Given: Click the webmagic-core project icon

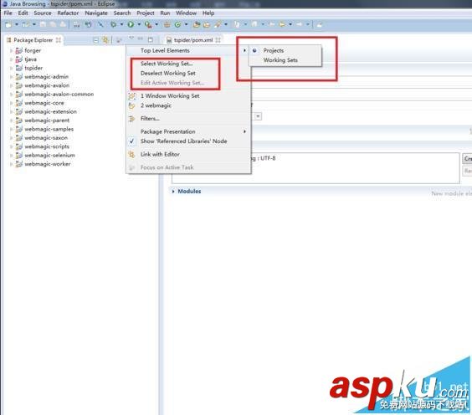Looking at the screenshot, I should (x=19, y=103).
